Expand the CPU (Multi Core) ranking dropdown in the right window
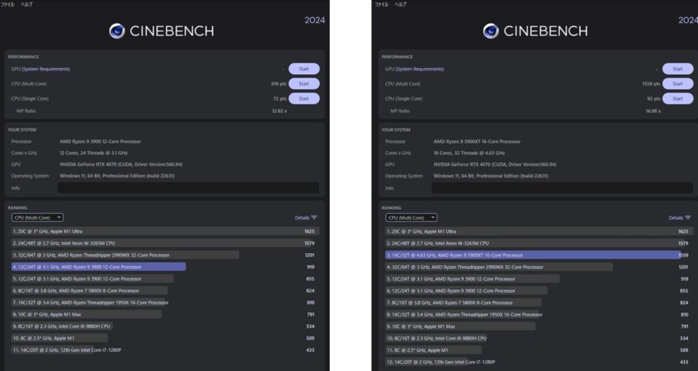The image size is (698, 371). tap(411, 218)
